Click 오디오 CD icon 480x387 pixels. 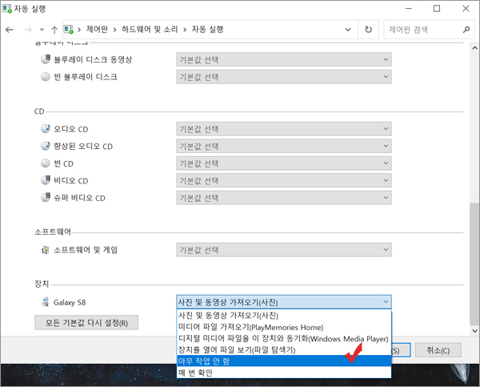46,129
